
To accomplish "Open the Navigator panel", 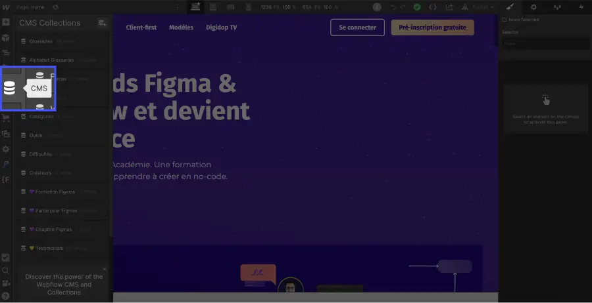I will point(6,52).
